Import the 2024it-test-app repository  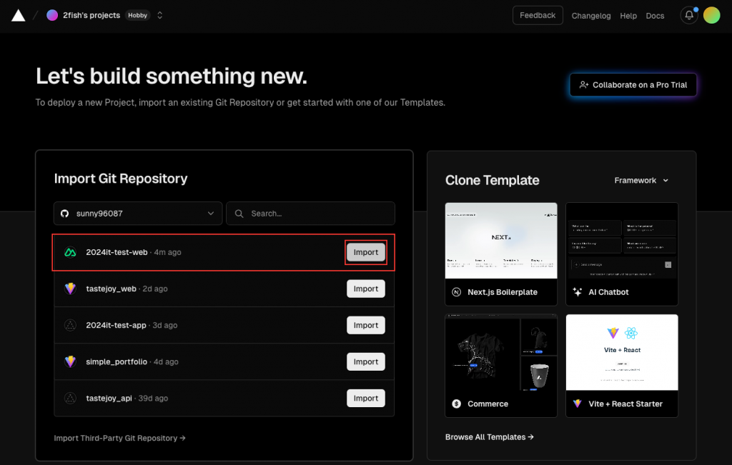(x=366, y=325)
